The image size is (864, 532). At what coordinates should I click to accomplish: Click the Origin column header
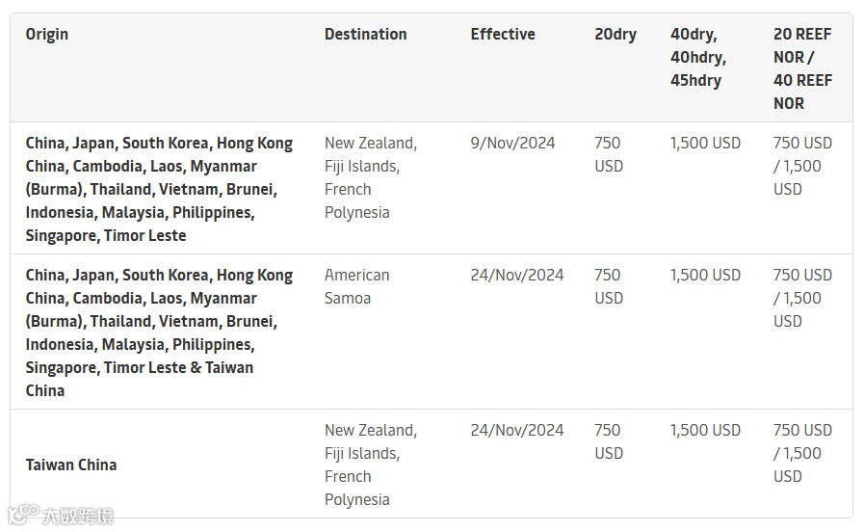coord(47,35)
